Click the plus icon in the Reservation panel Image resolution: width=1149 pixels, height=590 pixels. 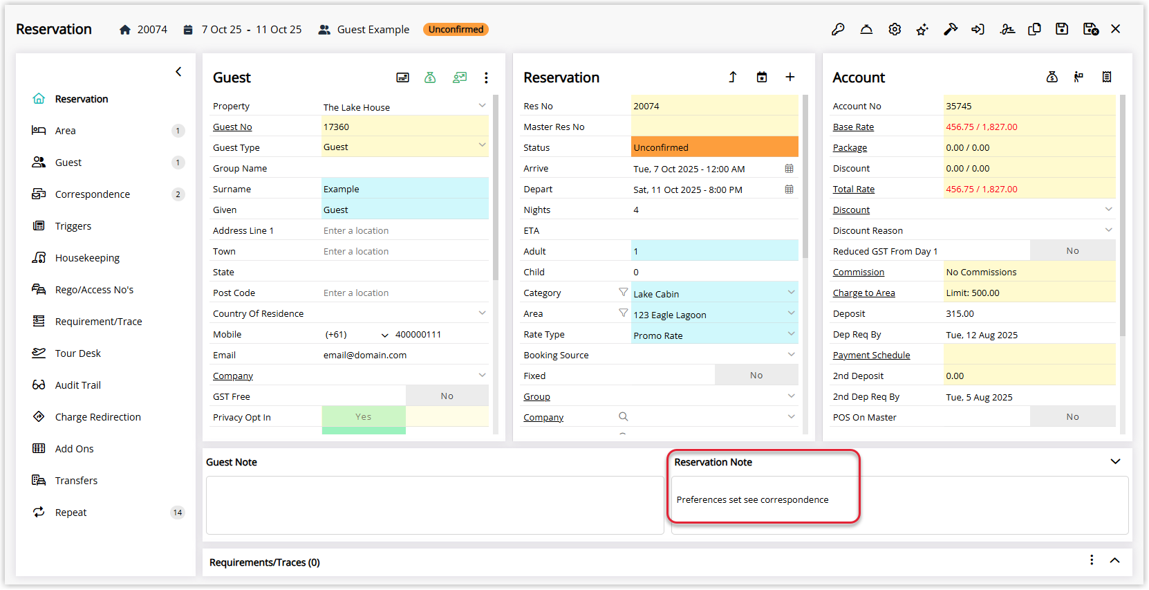(790, 77)
